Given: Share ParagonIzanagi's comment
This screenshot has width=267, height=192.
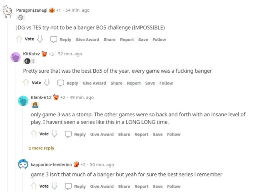Looking at the screenshot, I should click(110, 39).
